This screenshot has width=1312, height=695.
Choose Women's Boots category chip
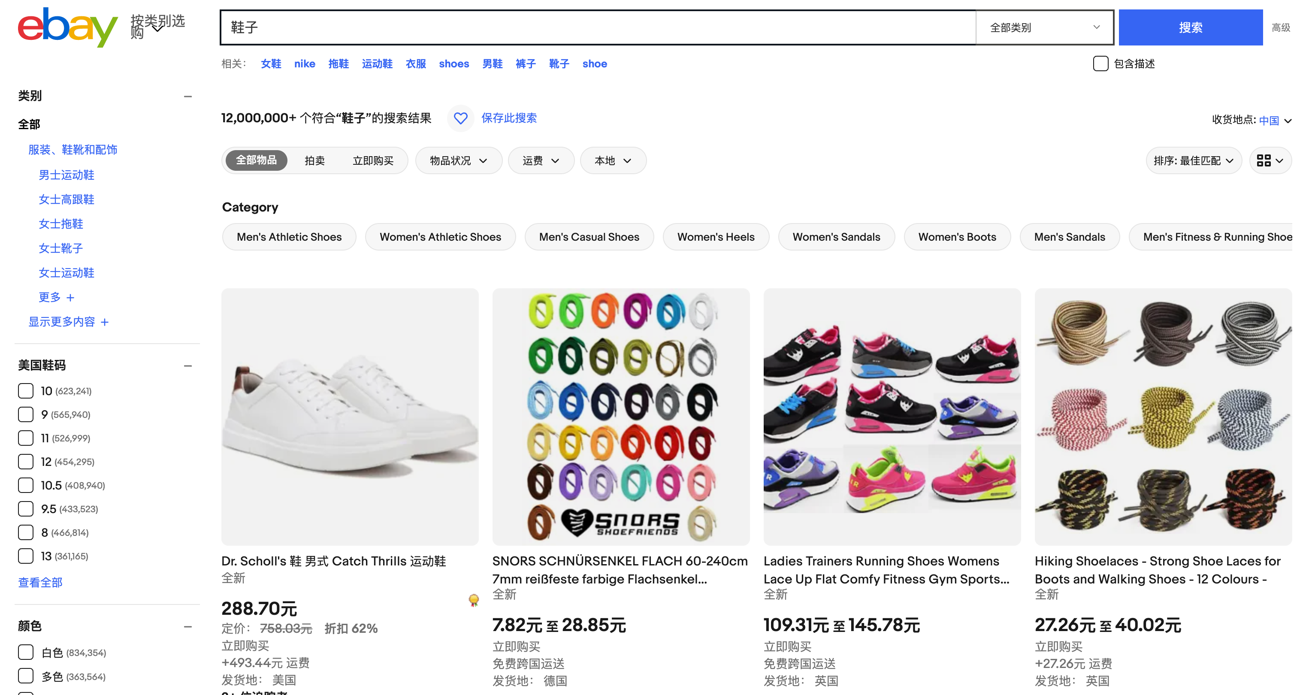957,237
